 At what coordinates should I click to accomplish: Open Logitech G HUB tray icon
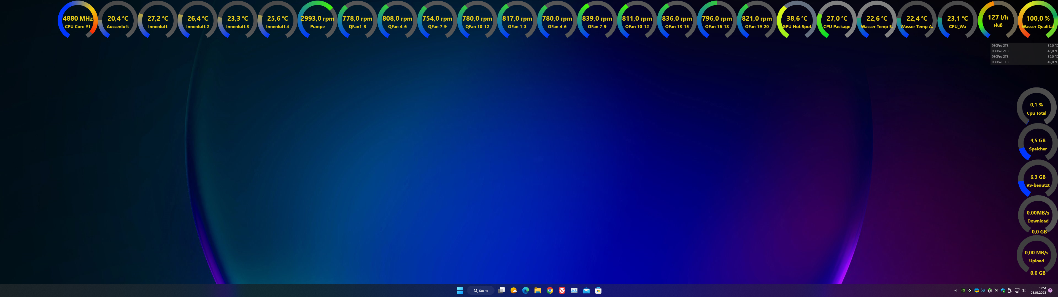970,290
